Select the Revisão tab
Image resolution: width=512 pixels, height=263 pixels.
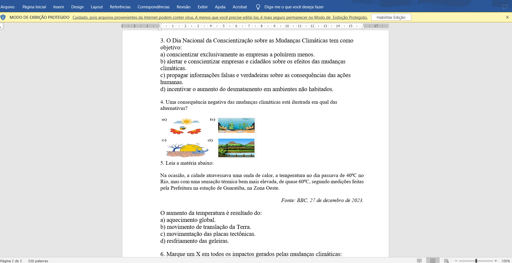[183, 7]
